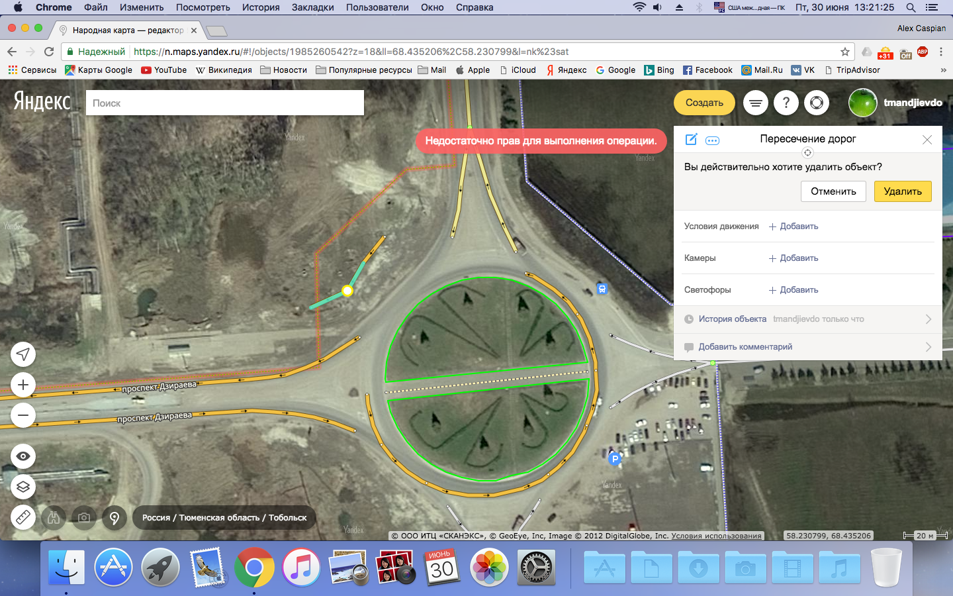Open Википедия bookmark
The height and width of the screenshot is (596, 953).
(224, 70)
